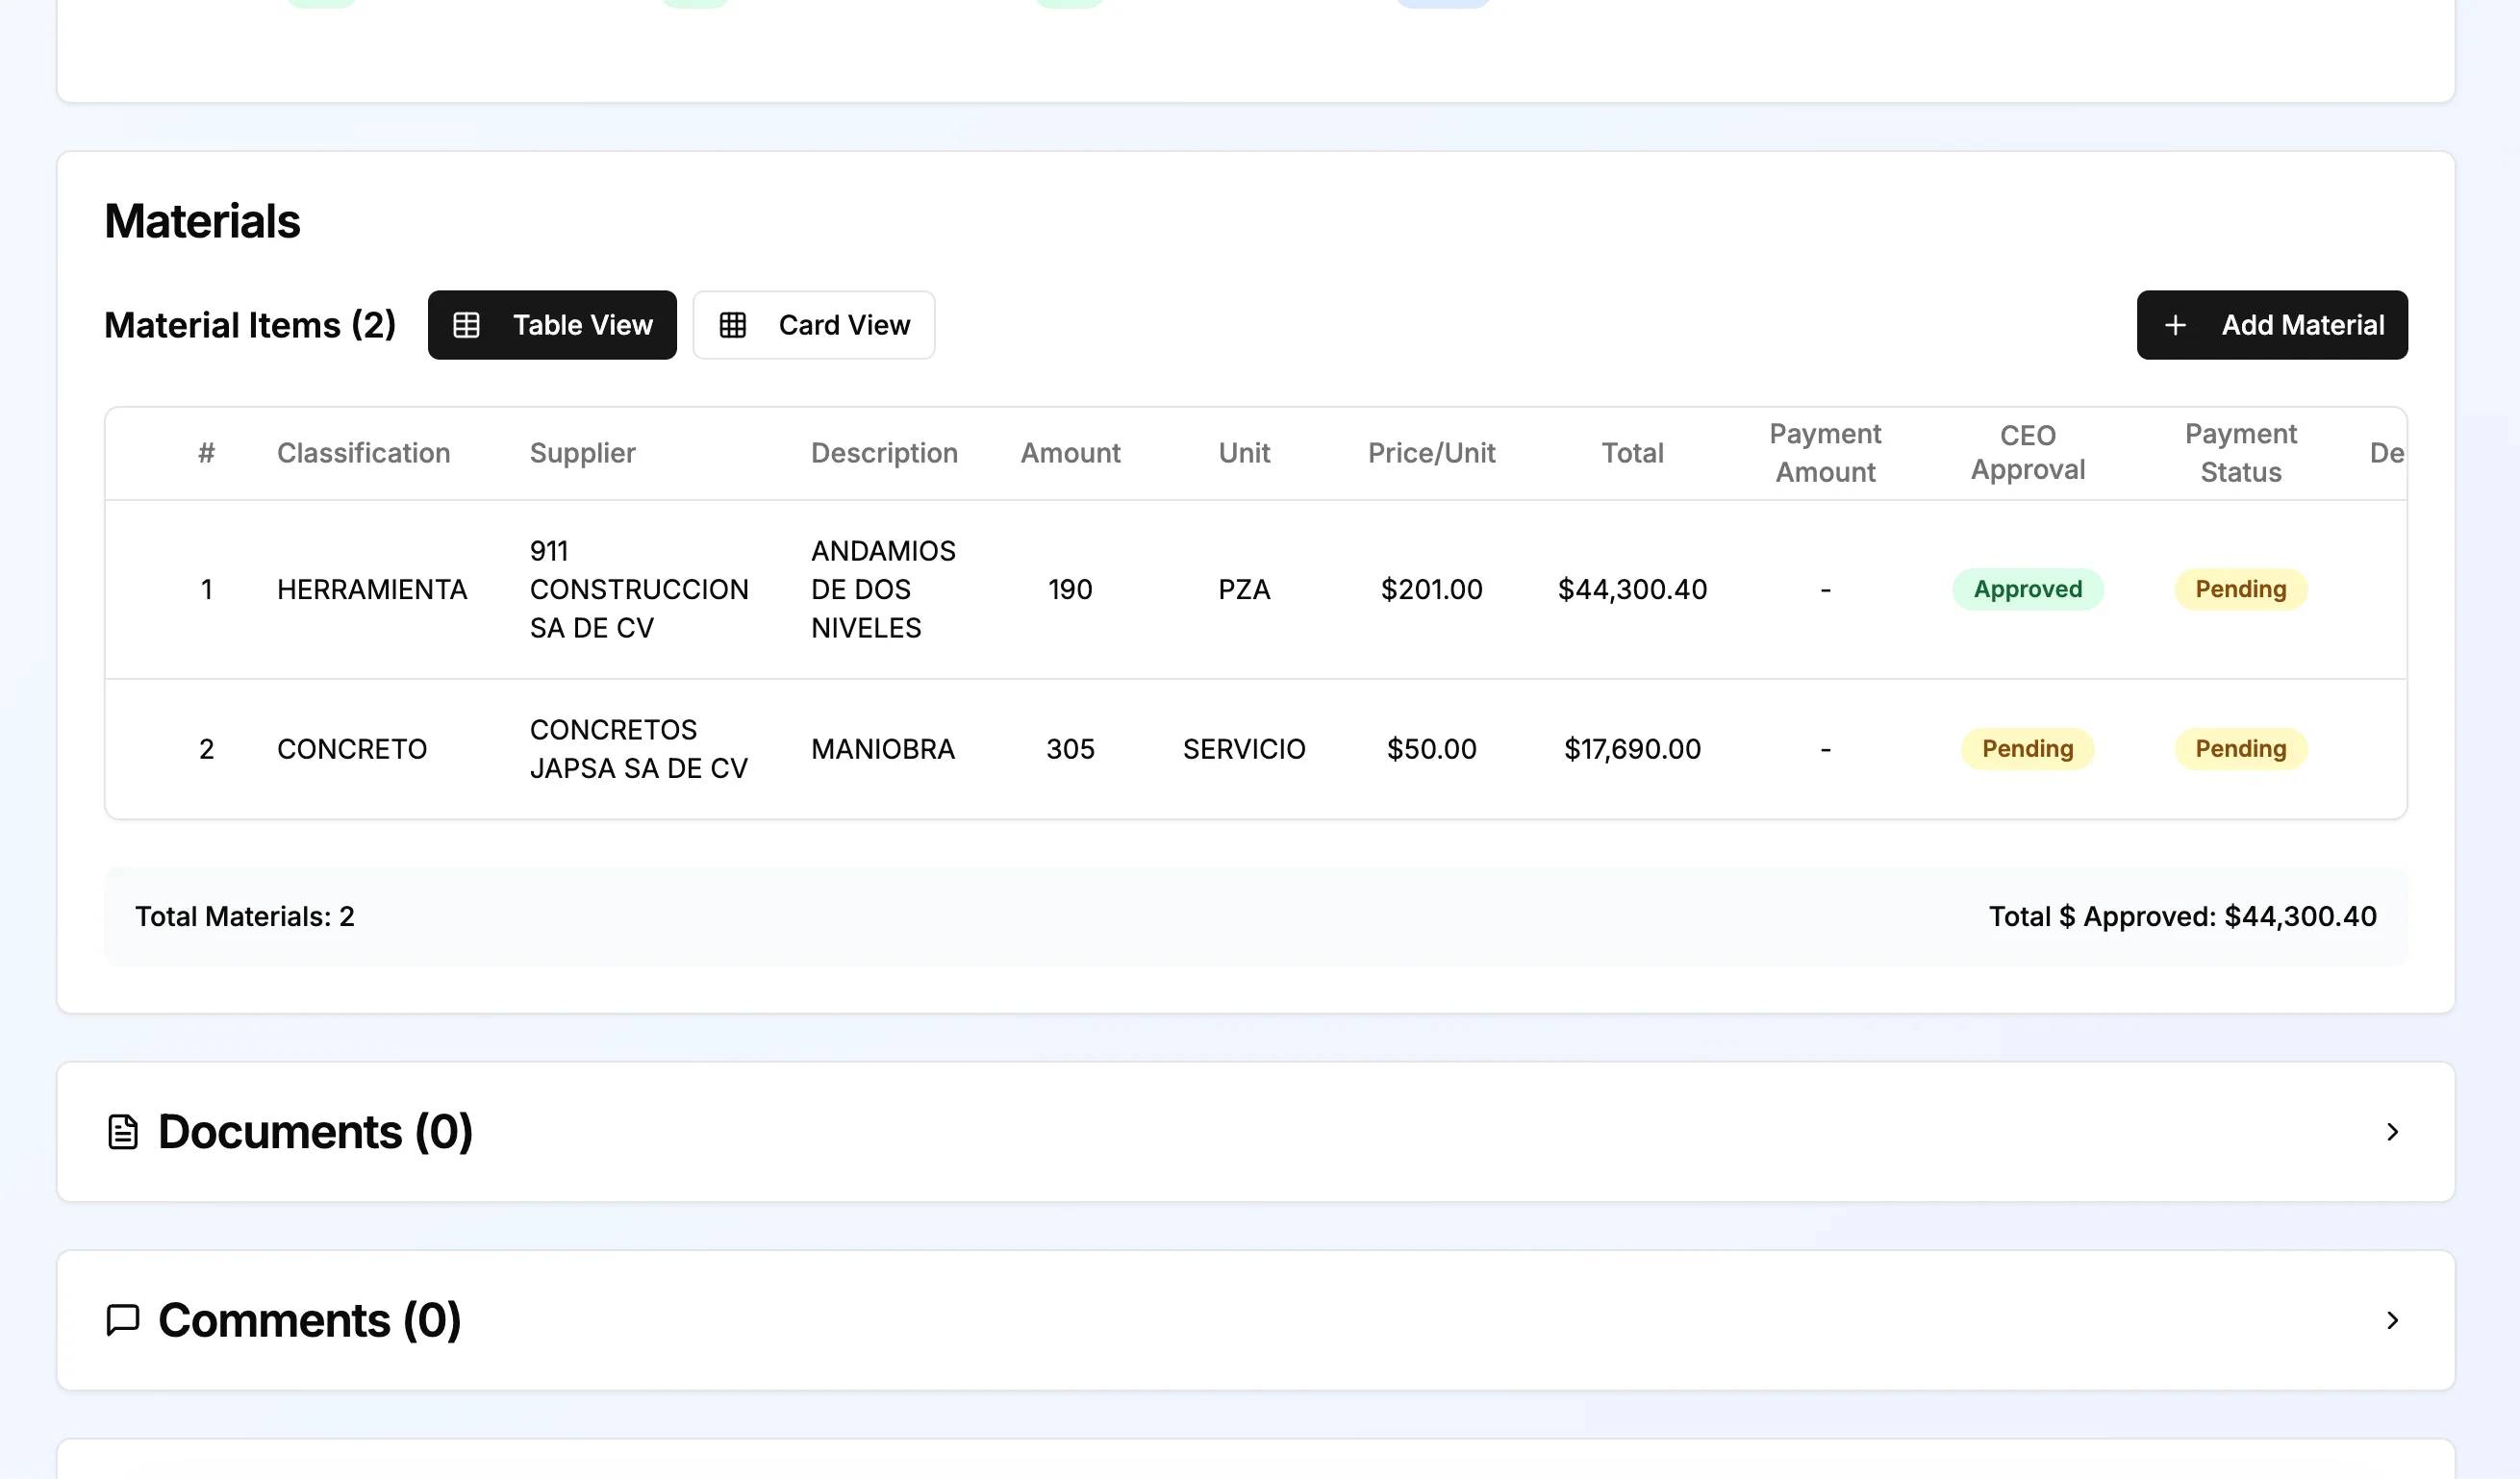Viewport: 2520px width, 1479px height.
Task: Switch to Table View
Action: point(552,325)
